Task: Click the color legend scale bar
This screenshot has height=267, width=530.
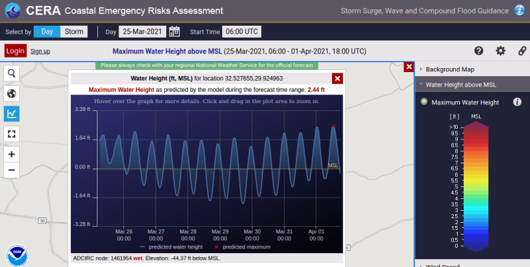Action: click(476, 186)
